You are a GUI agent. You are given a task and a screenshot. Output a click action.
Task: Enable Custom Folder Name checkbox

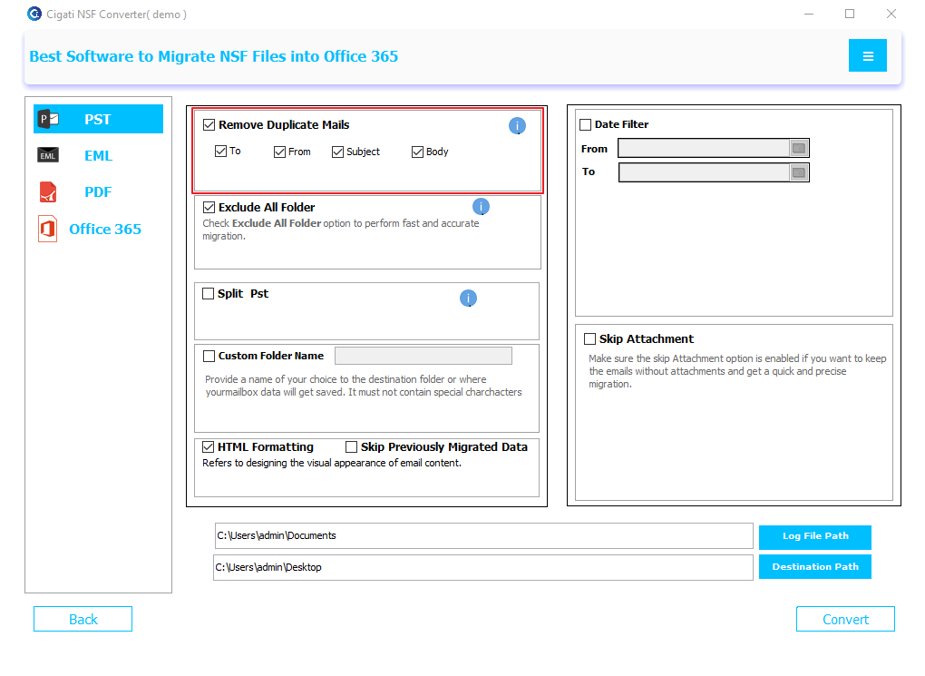[209, 356]
